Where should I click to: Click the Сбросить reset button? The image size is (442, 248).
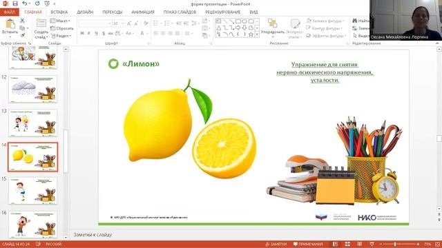click(x=62, y=28)
